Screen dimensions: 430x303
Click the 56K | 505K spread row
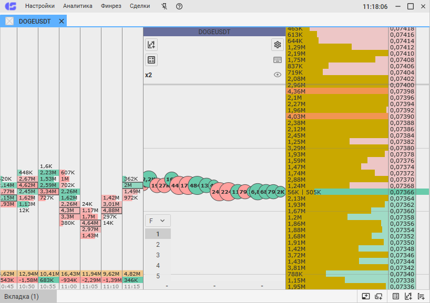coord(337,192)
